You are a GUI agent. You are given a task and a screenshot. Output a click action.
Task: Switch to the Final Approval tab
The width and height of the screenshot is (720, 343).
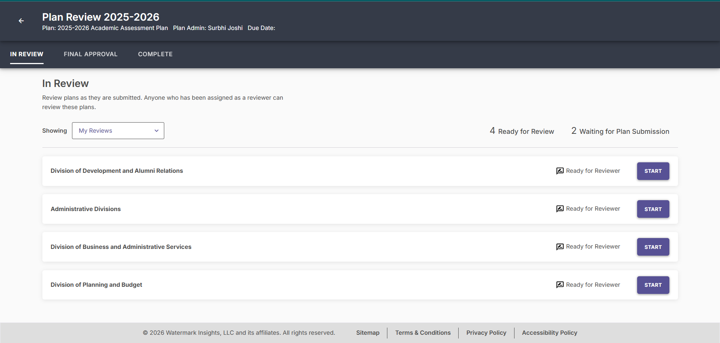(x=90, y=54)
